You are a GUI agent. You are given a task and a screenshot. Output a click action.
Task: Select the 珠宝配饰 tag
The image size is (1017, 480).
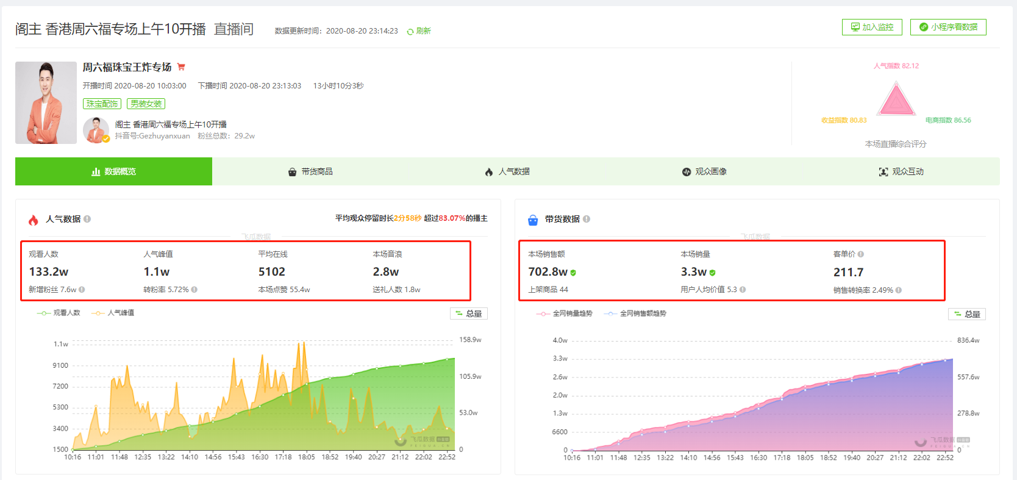coord(102,104)
